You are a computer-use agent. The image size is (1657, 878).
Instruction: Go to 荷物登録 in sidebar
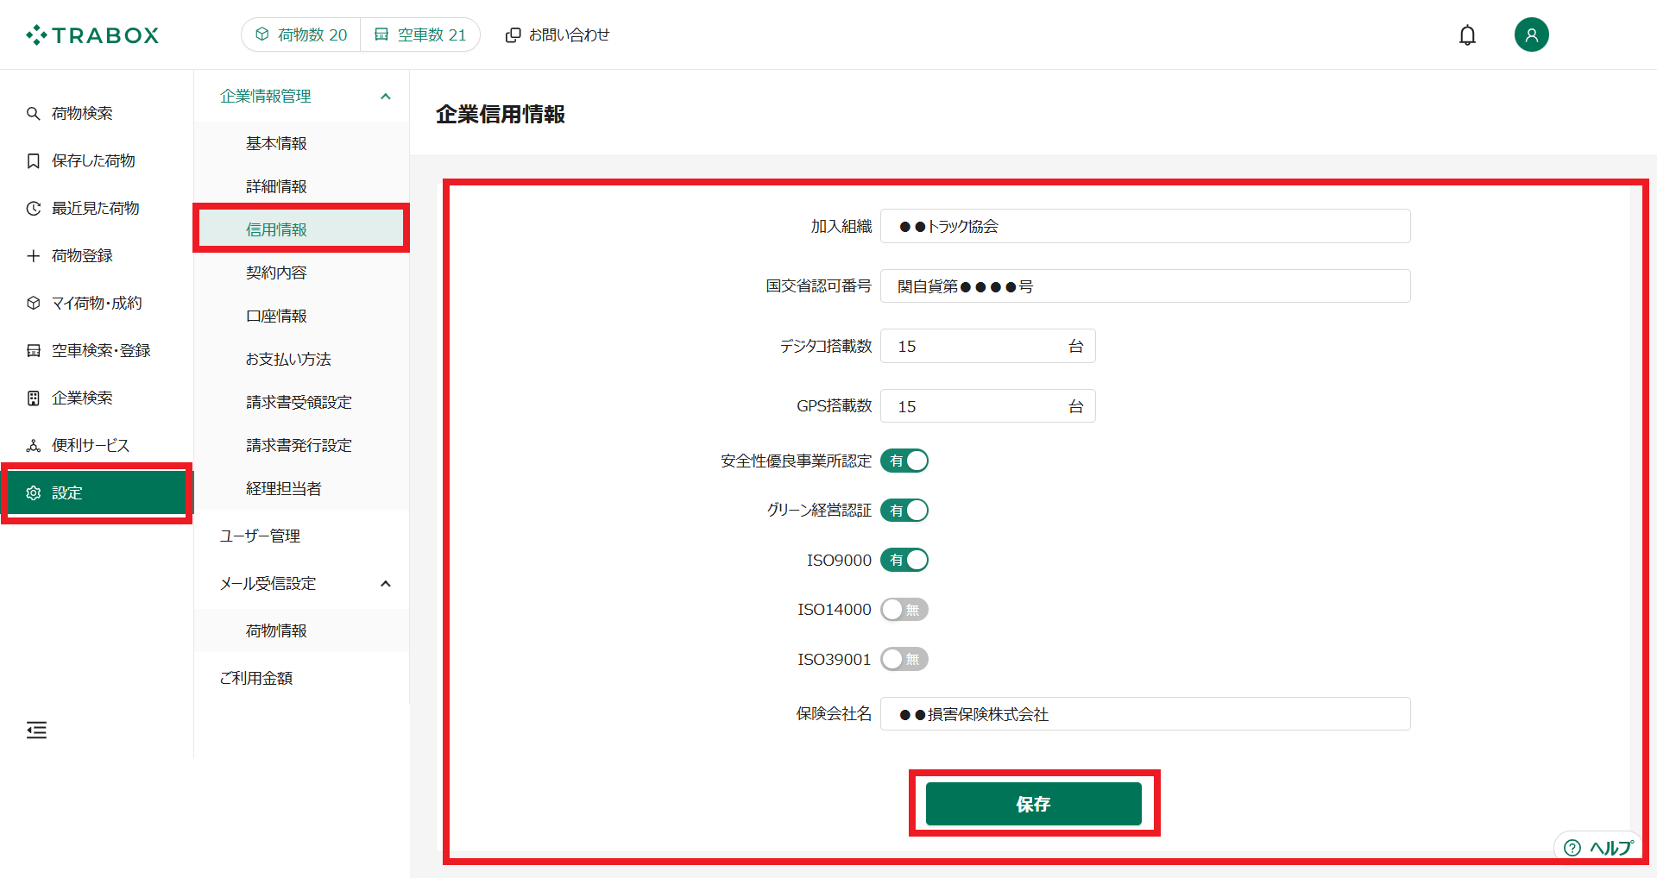point(97,256)
